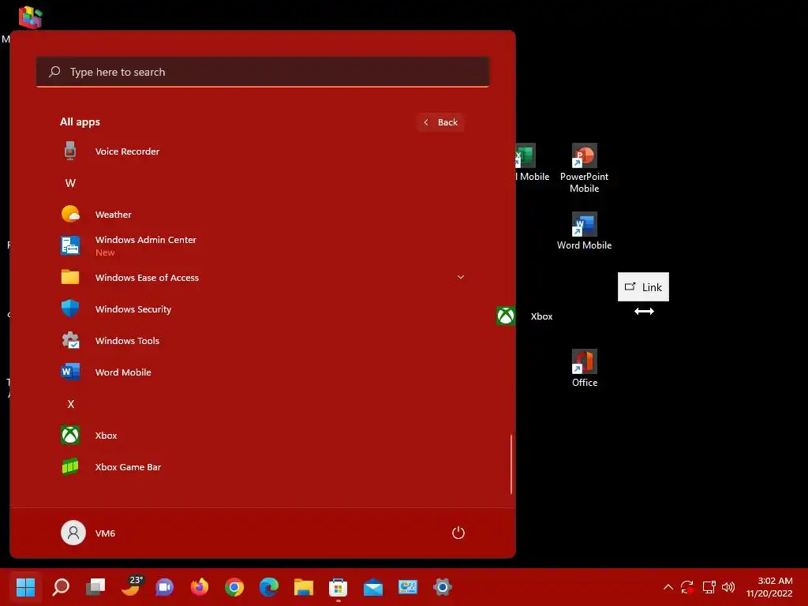The width and height of the screenshot is (808, 606).
Task: Open the clock showing 3:02 AM
Action: coord(769,587)
